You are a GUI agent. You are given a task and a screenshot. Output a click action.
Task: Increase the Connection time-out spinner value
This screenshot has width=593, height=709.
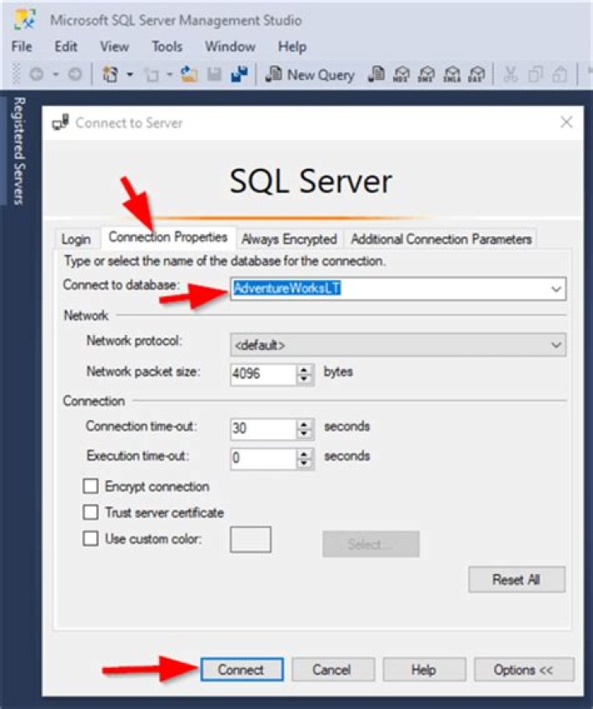(306, 423)
